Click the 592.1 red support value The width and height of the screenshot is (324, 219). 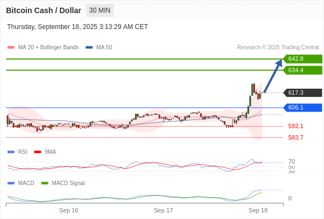tap(295, 126)
